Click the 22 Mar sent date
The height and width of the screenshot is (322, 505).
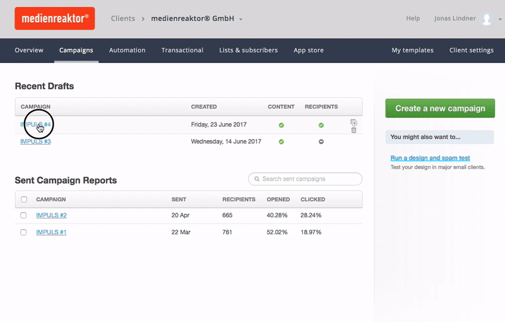tap(181, 232)
